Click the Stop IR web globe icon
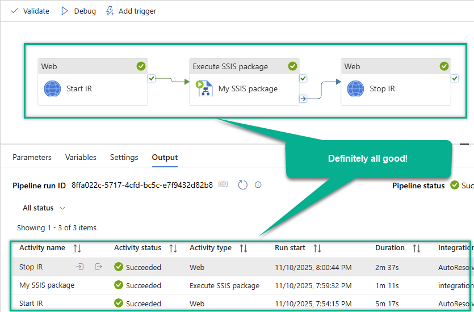 tap(355, 89)
